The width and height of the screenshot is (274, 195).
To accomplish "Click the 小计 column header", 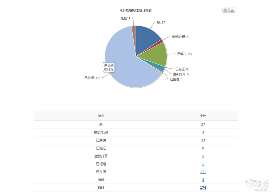I will 203,116.
